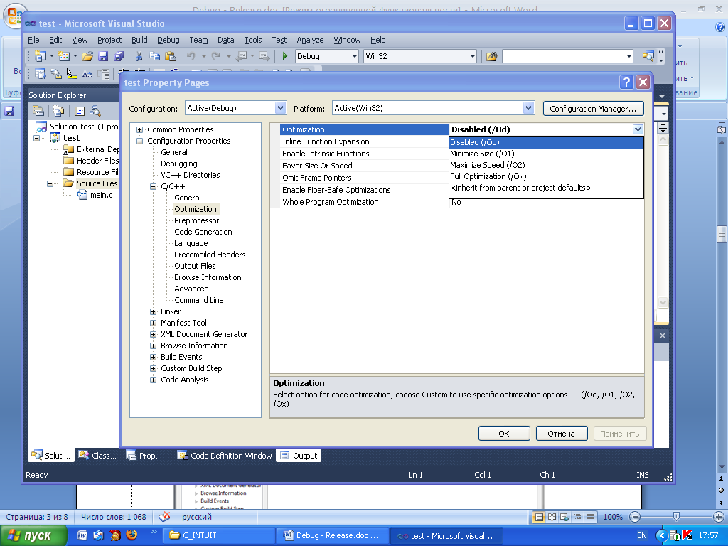Collapse the C/C++ tree node
Image resolution: width=728 pixels, height=546 pixels.
(x=153, y=187)
